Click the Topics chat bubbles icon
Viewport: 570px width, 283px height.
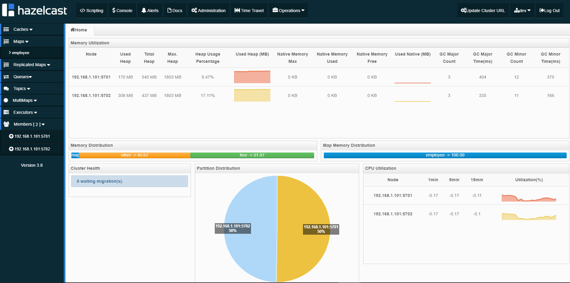tap(6, 88)
